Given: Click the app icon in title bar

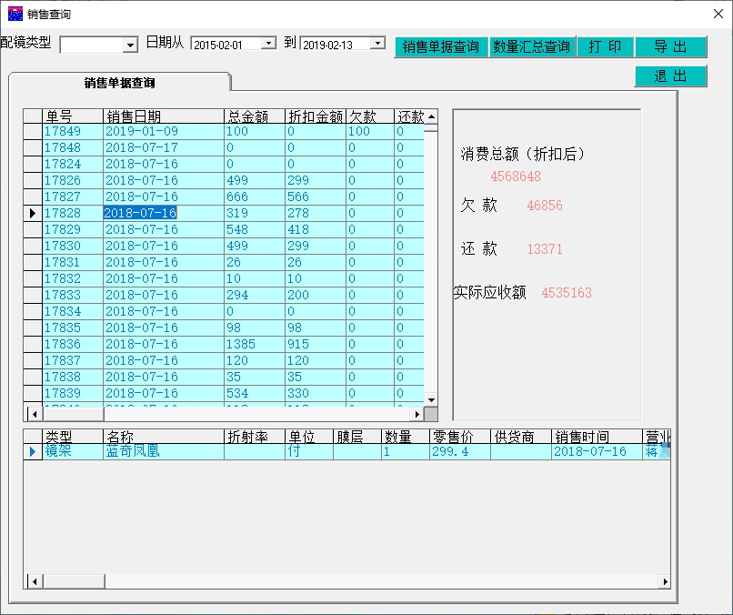Looking at the screenshot, I should pos(15,14).
